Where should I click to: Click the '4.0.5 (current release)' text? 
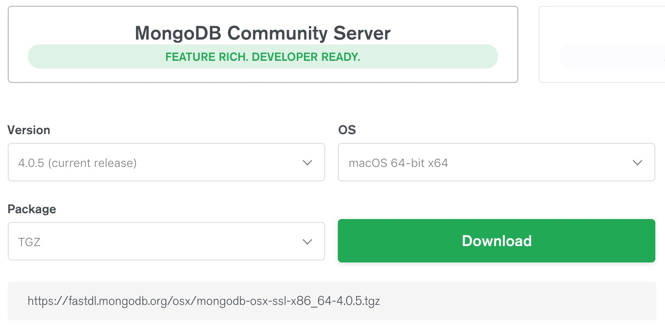click(x=77, y=163)
